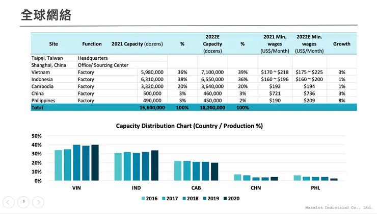Click the slide title 全球網絡

(46, 15)
